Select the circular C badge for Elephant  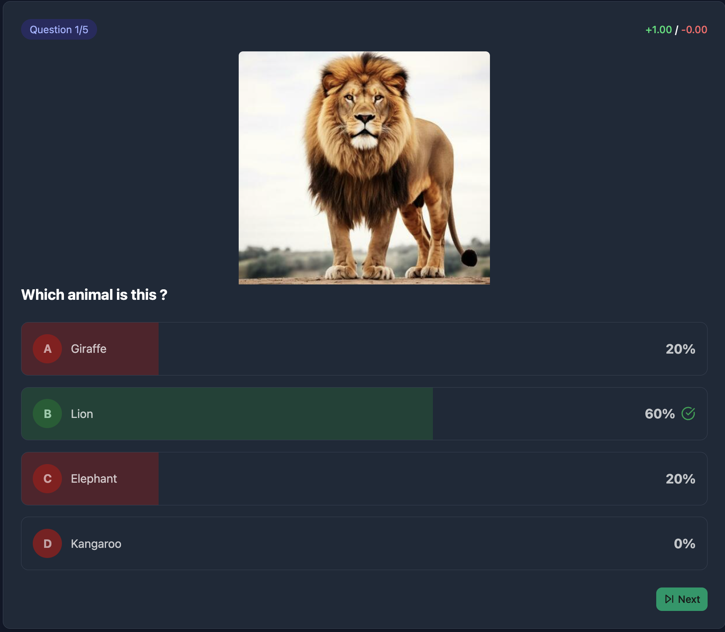[47, 479]
